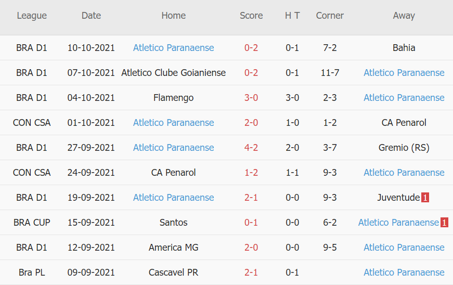Open Atletico Paranaense link in 09-09-2021 row
The height and width of the screenshot is (285, 453).
point(404,273)
